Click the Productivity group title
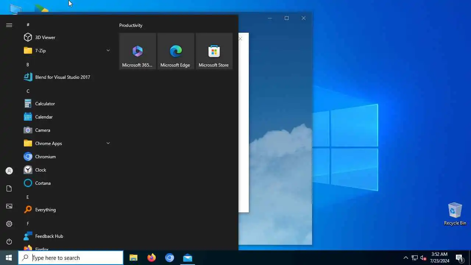 131,25
